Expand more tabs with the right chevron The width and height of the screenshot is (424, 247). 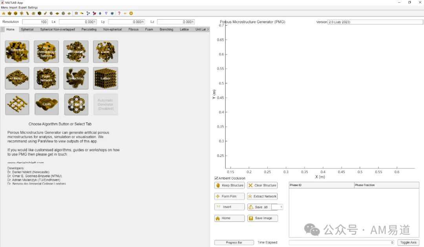coord(208,29)
